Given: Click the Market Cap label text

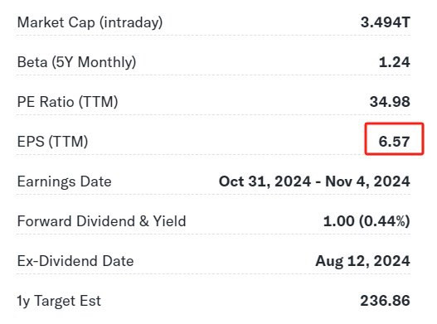Looking at the screenshot, I should click(56, 22).
